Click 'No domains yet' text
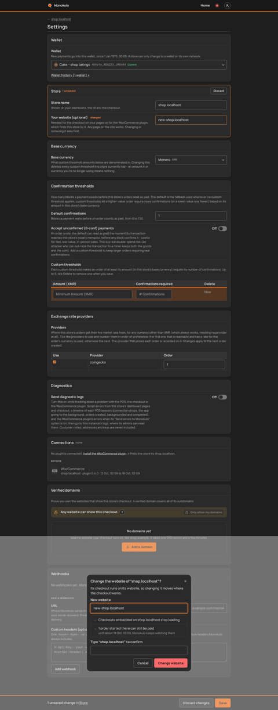 coord(139,531)
